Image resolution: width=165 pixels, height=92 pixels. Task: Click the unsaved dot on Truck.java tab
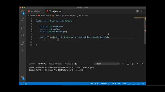click(60, 11)
